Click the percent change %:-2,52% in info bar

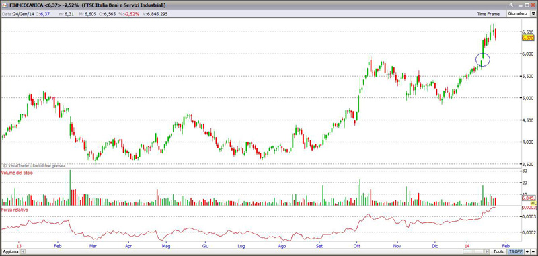point(128,14)
